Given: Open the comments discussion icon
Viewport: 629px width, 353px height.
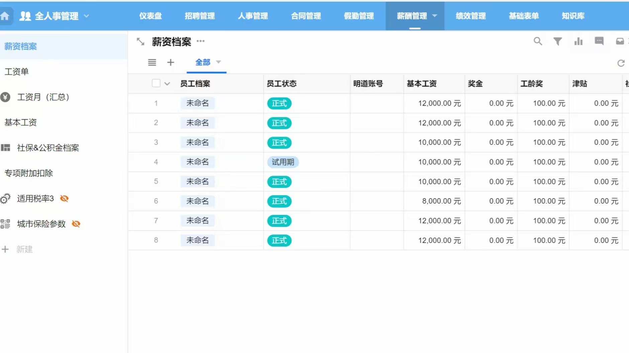Looking at the screenshot, I should click(x=599, y=41).
